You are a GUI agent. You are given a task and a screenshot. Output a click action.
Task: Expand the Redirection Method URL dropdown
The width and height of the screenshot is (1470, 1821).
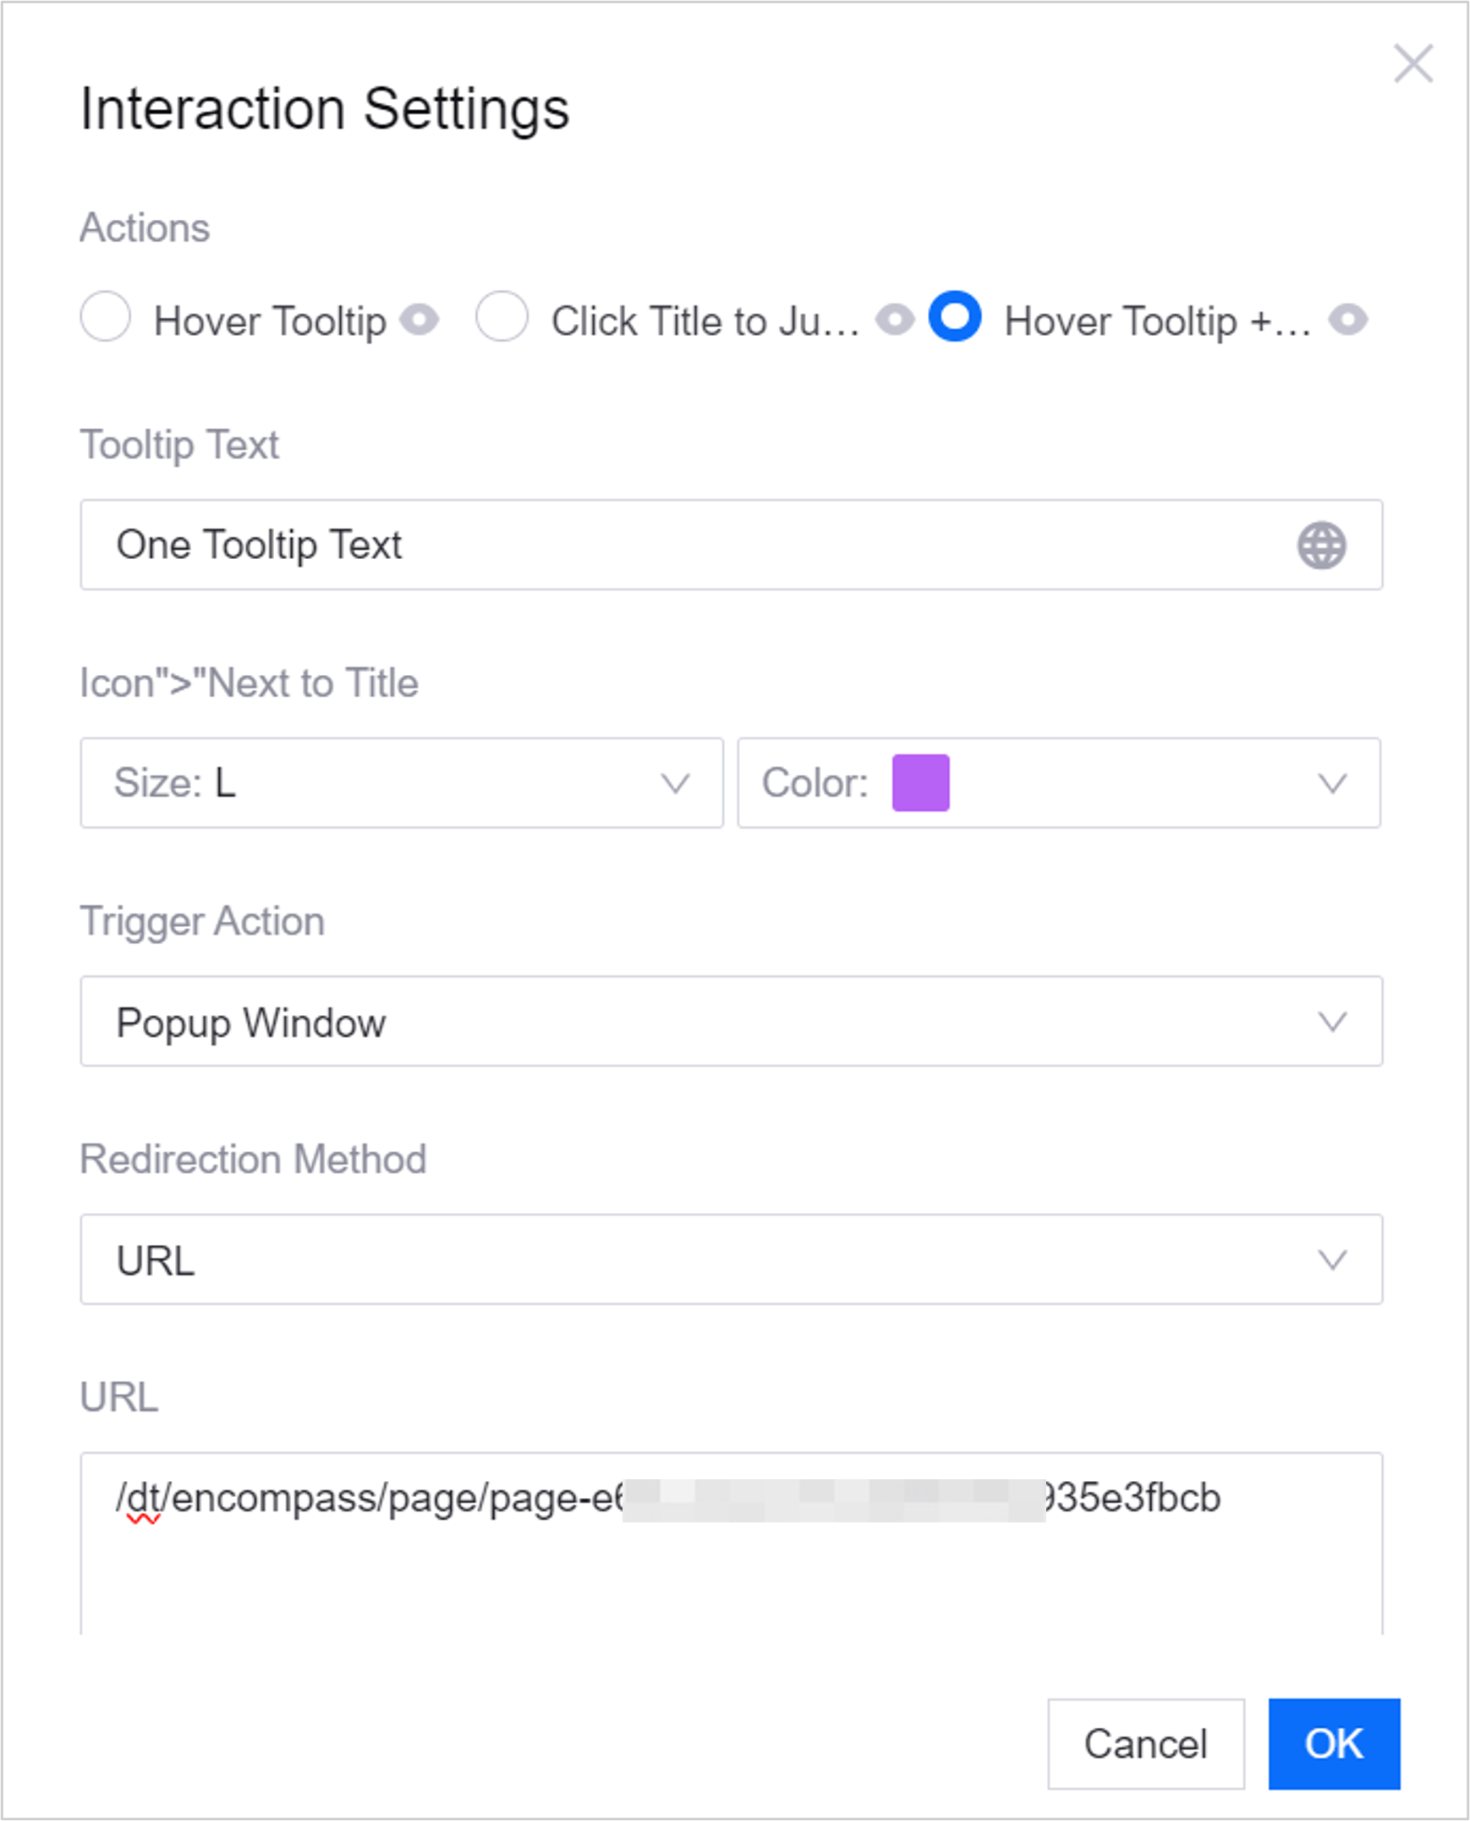tap(731, 1259)
